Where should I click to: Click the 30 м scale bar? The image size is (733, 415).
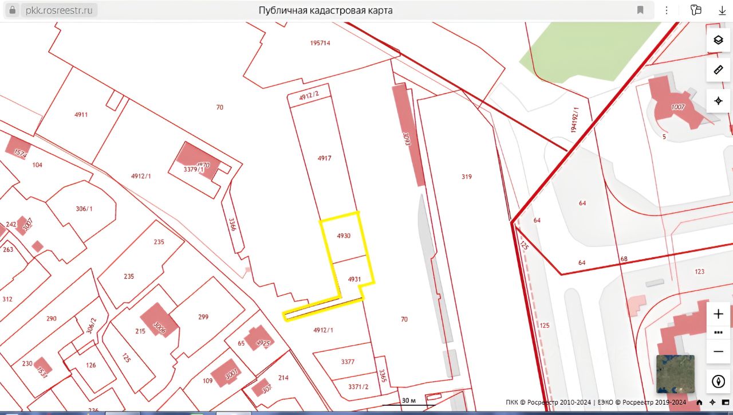pyautogui.click(x=408, y=402)
